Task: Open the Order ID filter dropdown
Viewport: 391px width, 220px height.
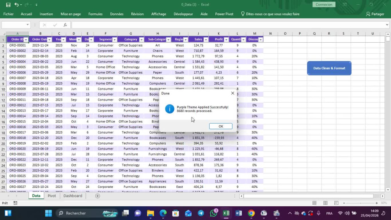Action: tap(26, 40)
